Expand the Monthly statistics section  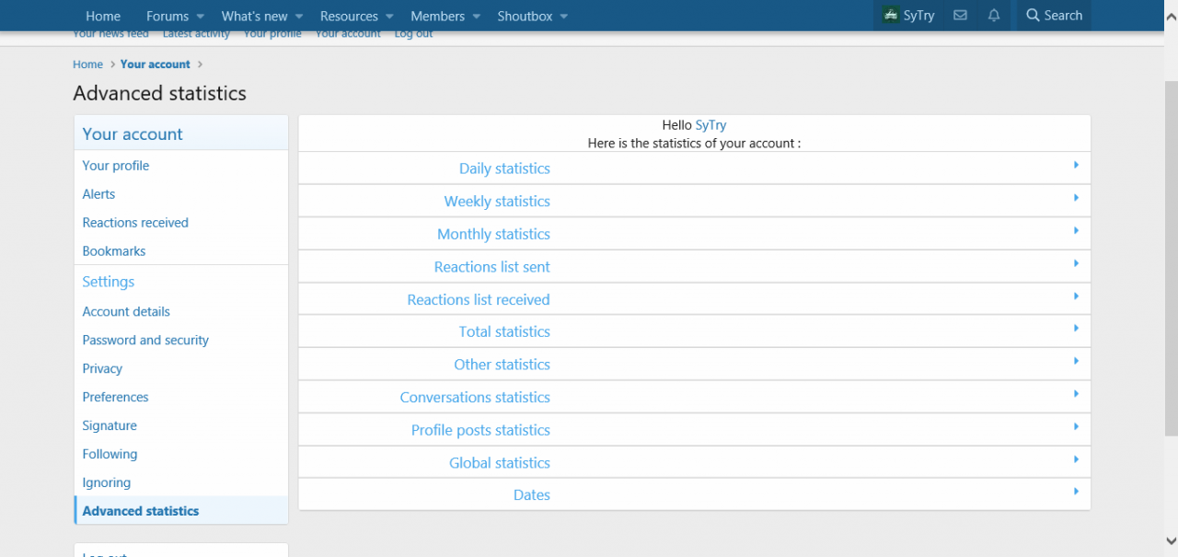[493, 235]
